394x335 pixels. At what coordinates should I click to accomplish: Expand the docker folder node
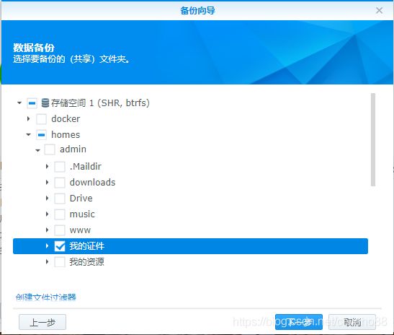28,118
